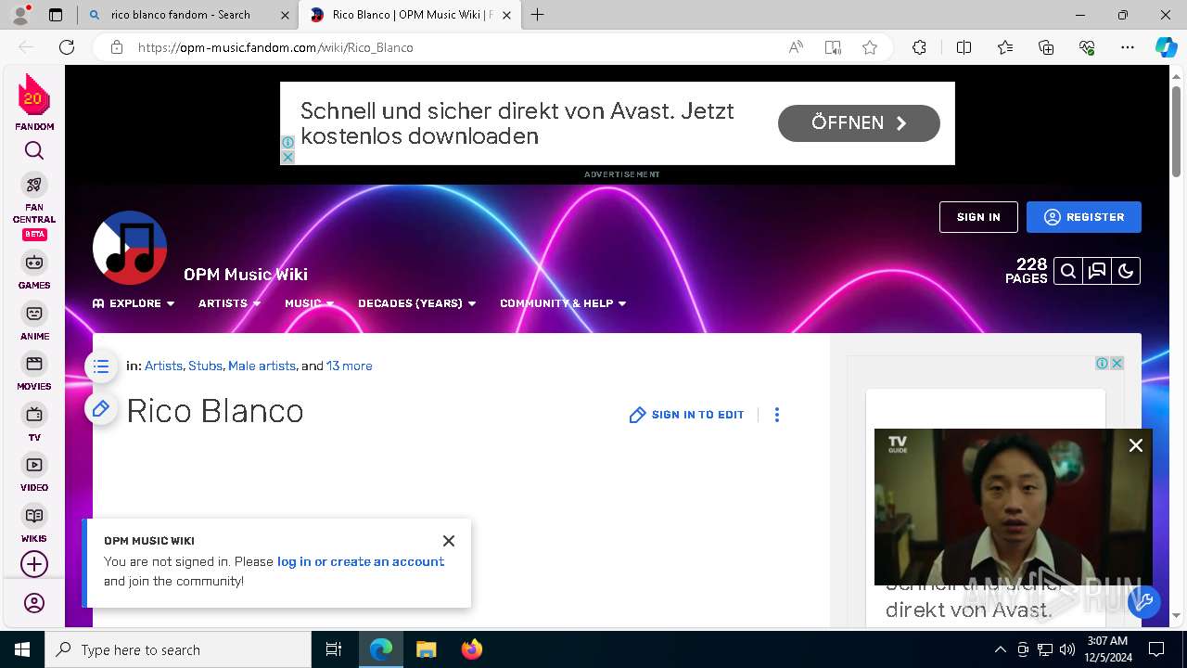Image resolution: width=1187 pixels, height=668 pixels.
Task: Open a new browser tab
Action: coord(538,15)
